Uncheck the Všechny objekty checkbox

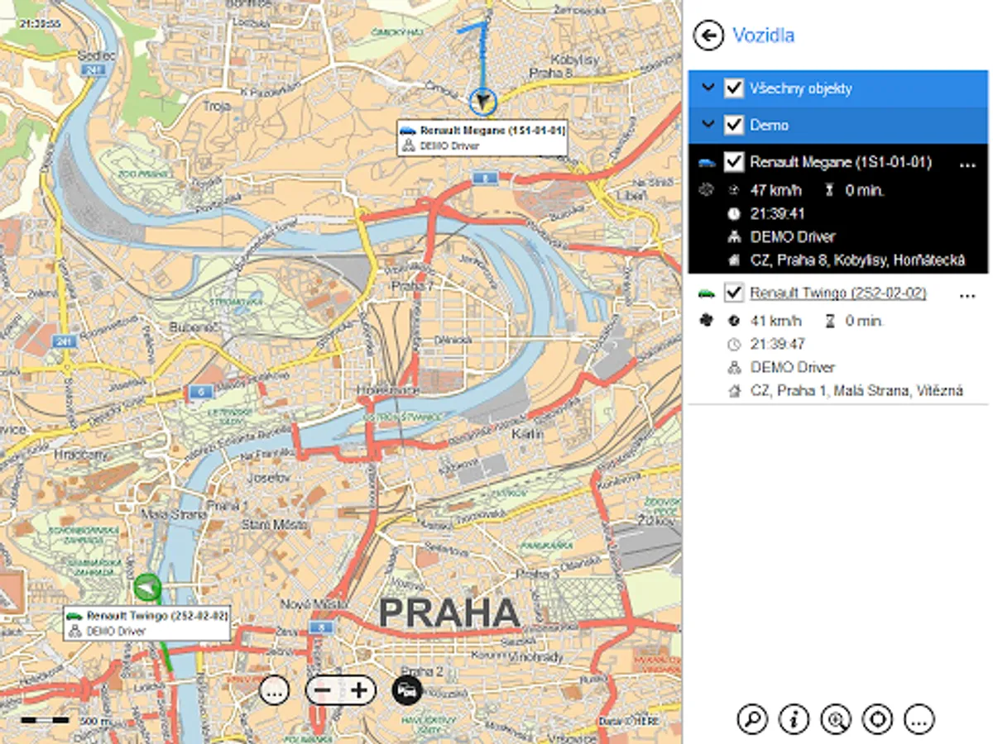click(733, 88)
